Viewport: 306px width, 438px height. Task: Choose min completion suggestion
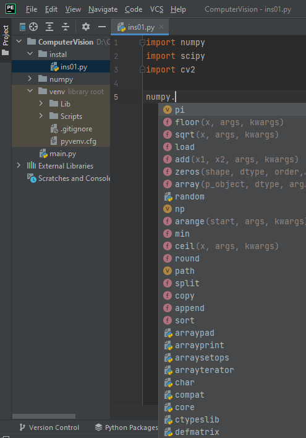(x=232, y=234)
